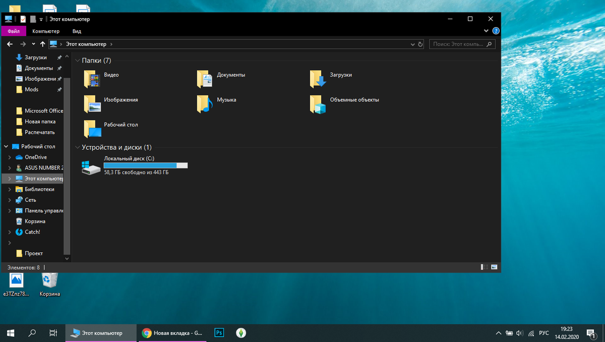This screenshot has height=342, width=605.
Task: Click the New folder quick access toolbar icon
Action: pos(33,19)
